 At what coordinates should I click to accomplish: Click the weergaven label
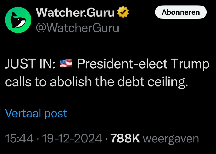pyautogui.click(x=171, y=139)
